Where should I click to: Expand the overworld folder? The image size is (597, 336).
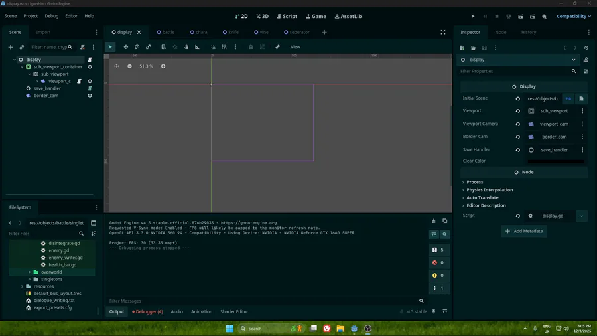[30, 272]
